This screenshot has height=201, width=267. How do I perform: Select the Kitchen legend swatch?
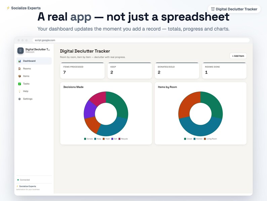point(194,139)
